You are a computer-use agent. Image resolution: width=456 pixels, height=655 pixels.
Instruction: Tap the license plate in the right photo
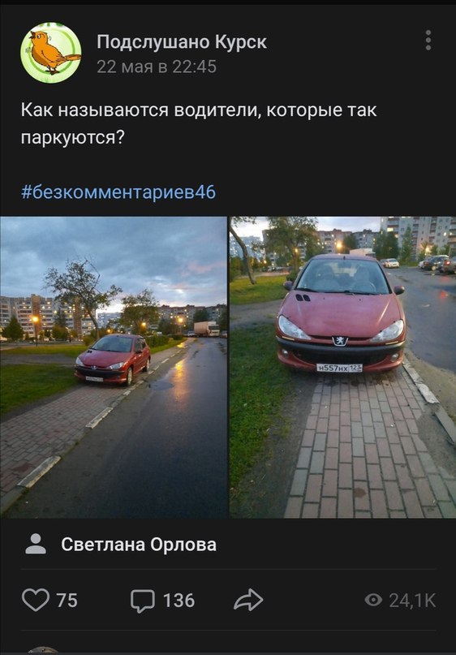point(339,368)
